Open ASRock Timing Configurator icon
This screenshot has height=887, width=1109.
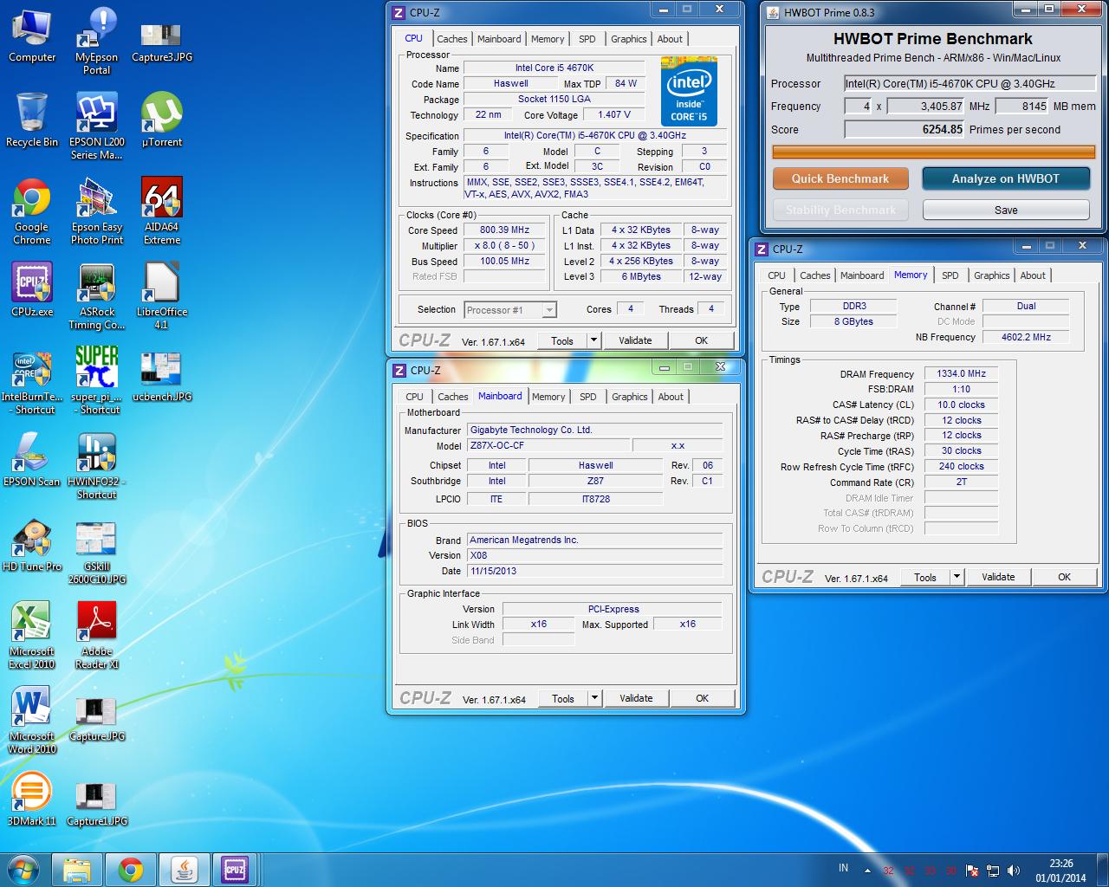point(96,296)
